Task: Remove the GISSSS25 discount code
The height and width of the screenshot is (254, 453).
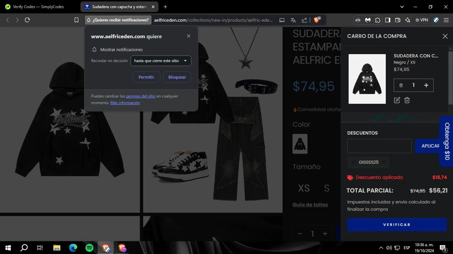Action: [384, 162]
